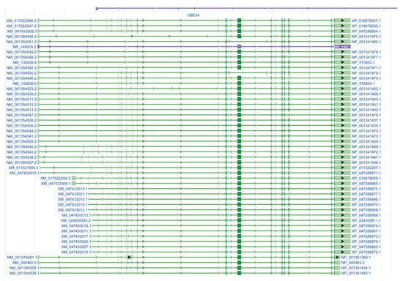The height and width of the screenshot is (281, 403).
Task: Select transcript NM_130838.4 label
Action: (24, 62)
